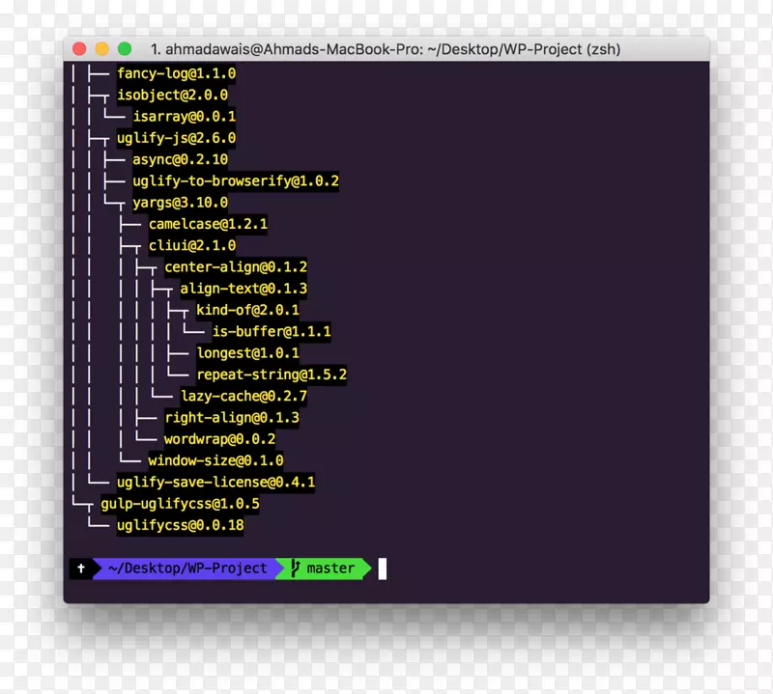The image size is (773, 694).
Task: Select the gulp-uglifycss@1.0.5 line
Action: click(180, 504)
